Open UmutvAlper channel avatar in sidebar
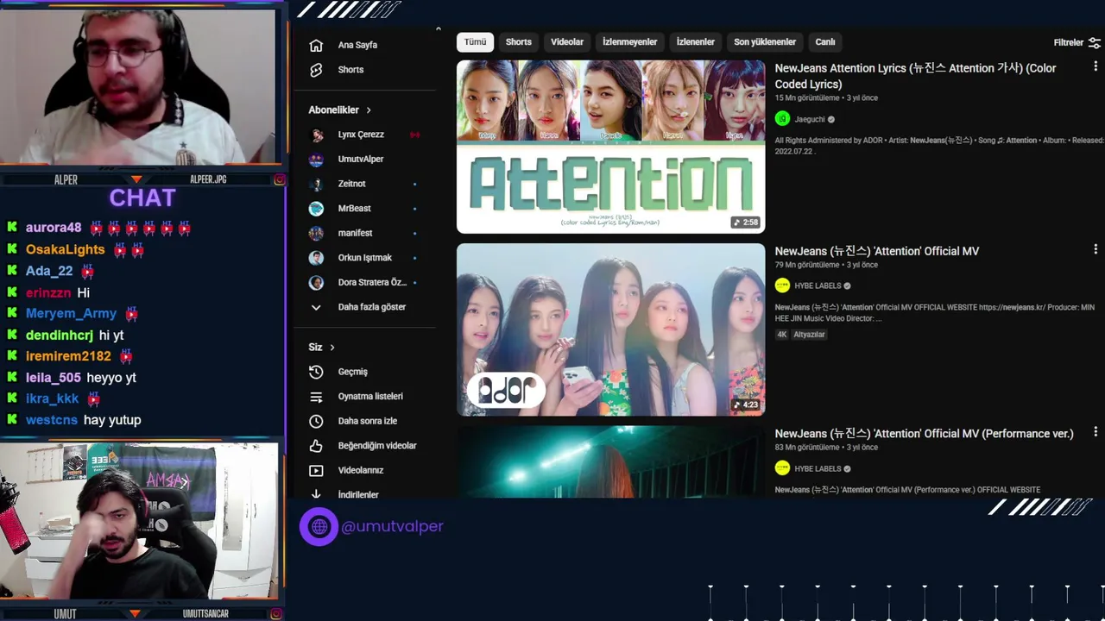1105x621 pixels. 317,160
